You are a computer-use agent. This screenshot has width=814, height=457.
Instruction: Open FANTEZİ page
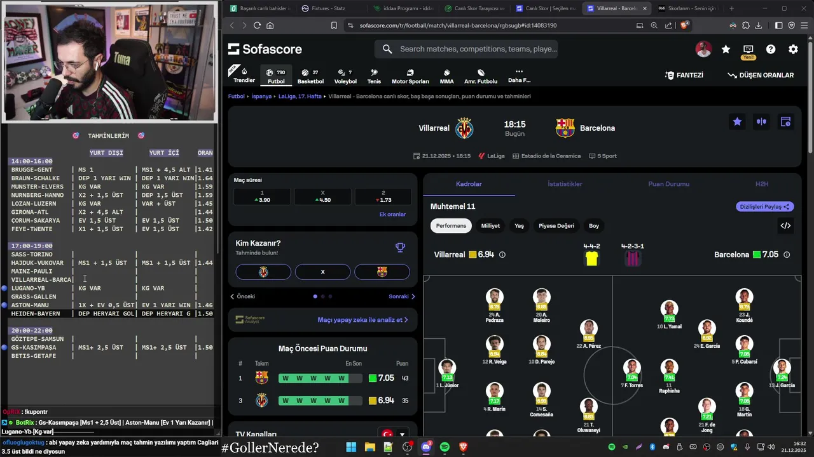coord(684,75)
